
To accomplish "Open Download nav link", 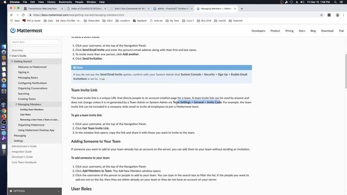I will tap(327, 31).
